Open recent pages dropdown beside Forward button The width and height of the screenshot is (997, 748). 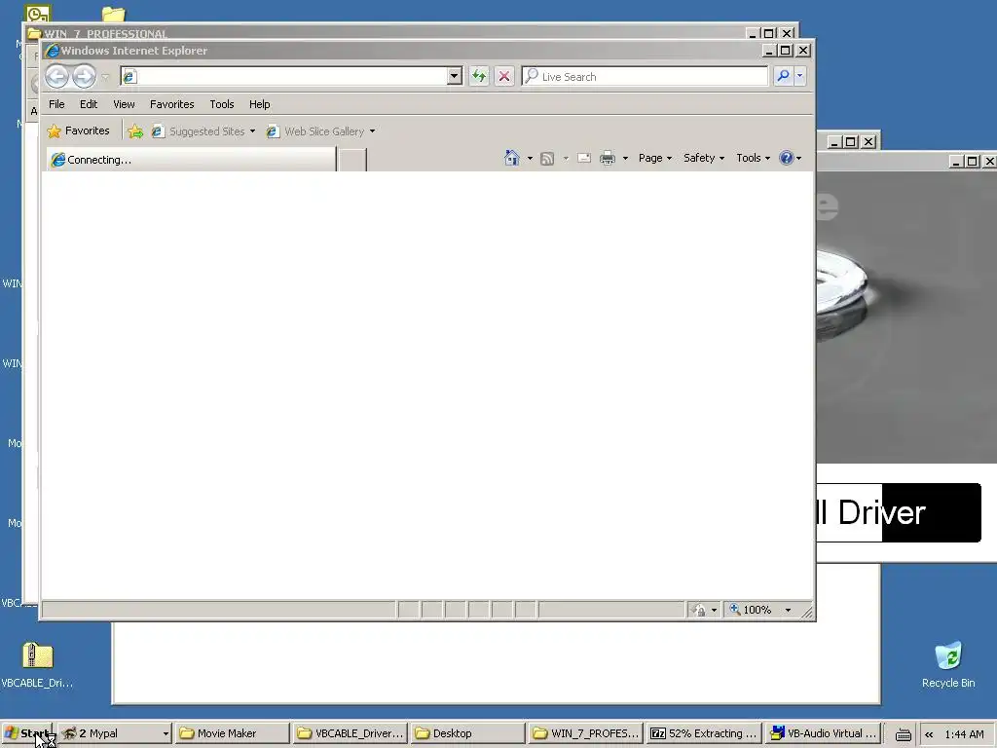point(105,77)
